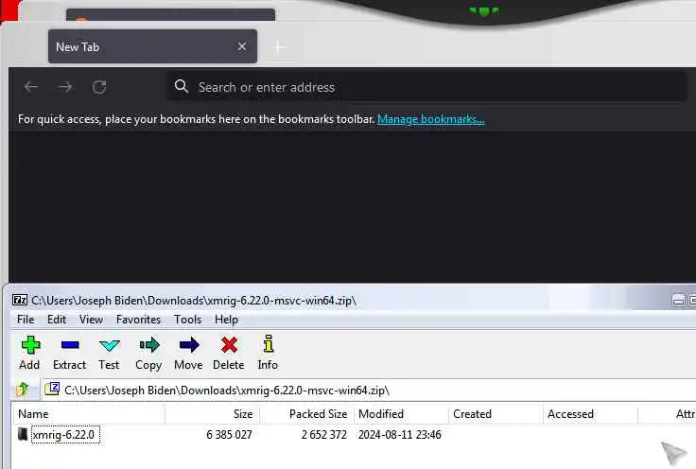Sort by the Name column header

89,414
